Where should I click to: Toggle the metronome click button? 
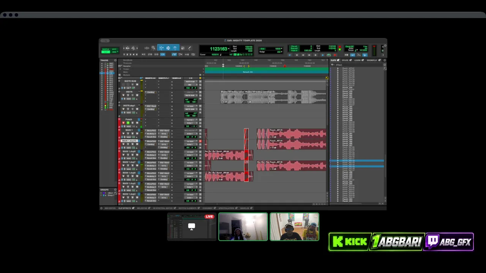pyautogui.click(x=353, y=55)
